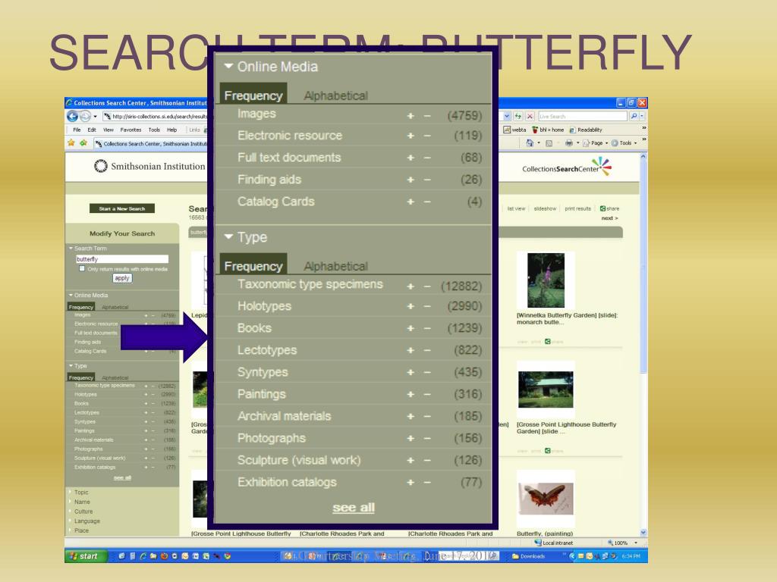
Task: Open the Edit menu
Action: click(x=92, y=130)
